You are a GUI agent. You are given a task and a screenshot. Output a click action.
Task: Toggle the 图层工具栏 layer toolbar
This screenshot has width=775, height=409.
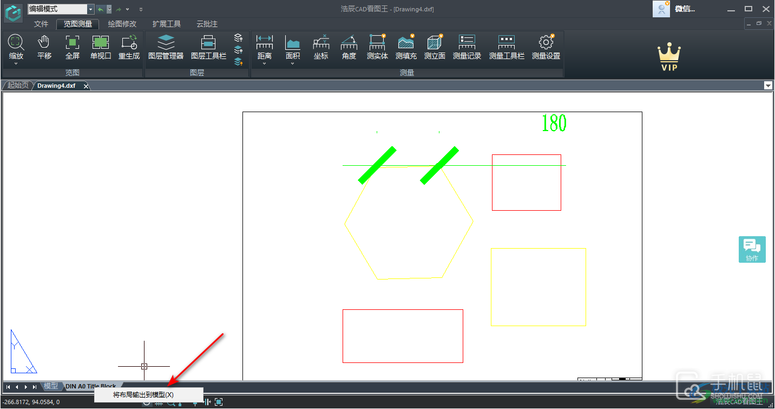coord(208,47)
